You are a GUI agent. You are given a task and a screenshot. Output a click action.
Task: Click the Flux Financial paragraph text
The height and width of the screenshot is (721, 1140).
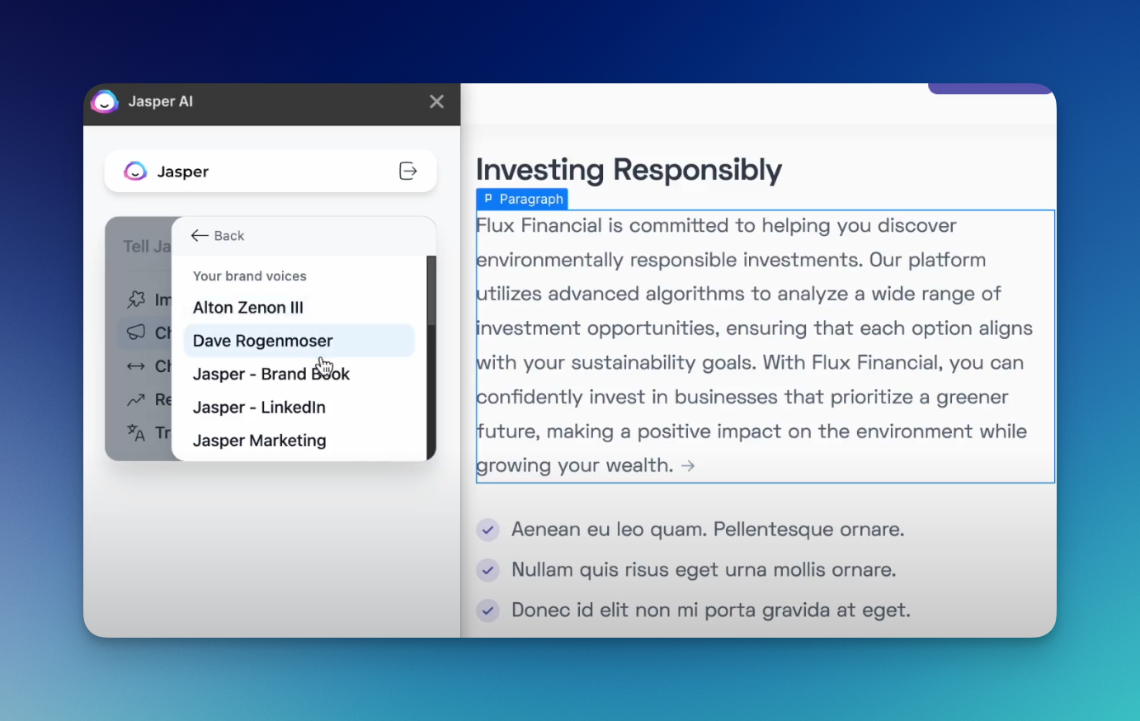(x=765, y=346)
